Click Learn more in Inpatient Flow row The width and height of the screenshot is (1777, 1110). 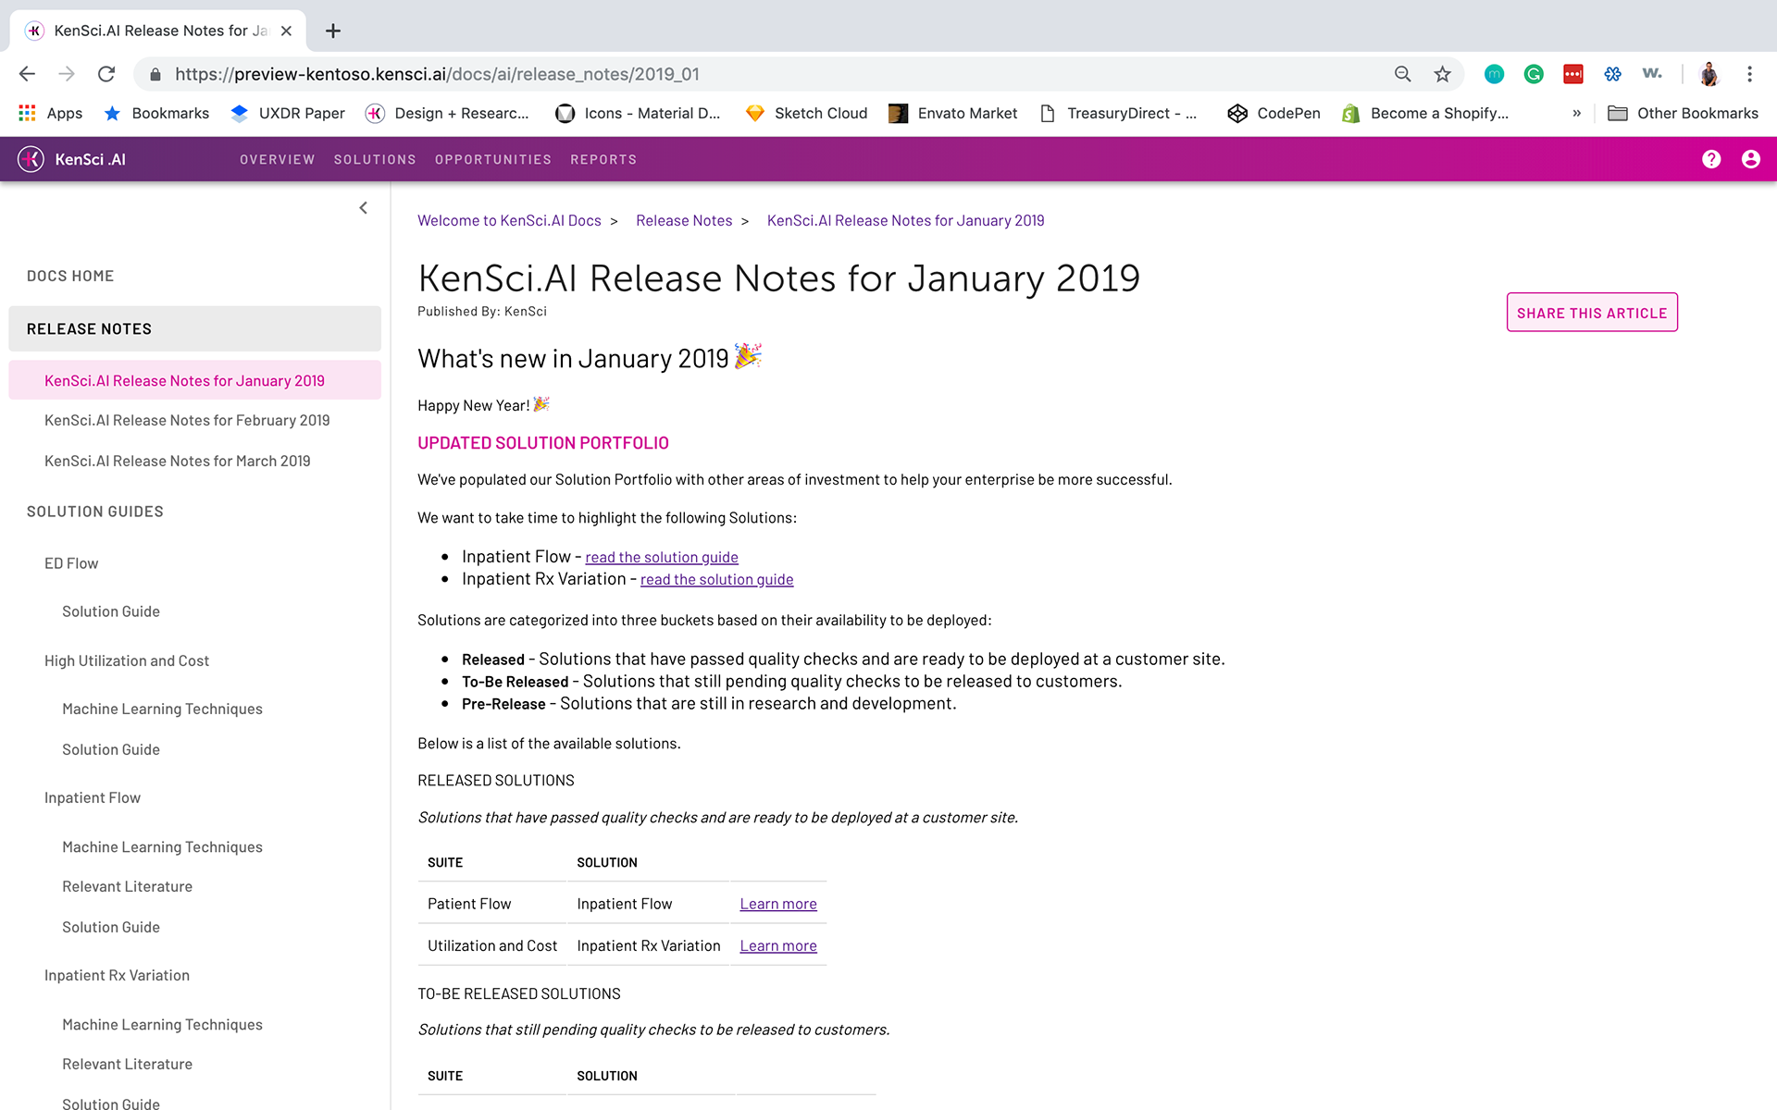[778, 904]
